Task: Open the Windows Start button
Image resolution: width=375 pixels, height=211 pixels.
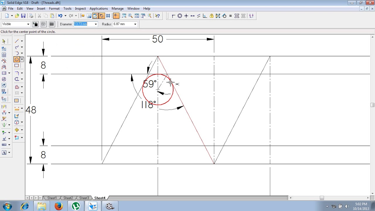Action: coord(7,206)
